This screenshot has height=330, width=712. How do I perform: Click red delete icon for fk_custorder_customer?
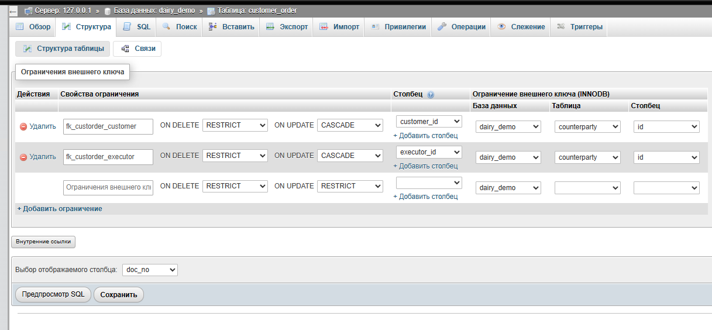(23, 126)
